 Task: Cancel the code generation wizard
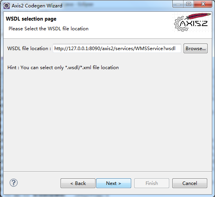point(190,183)
